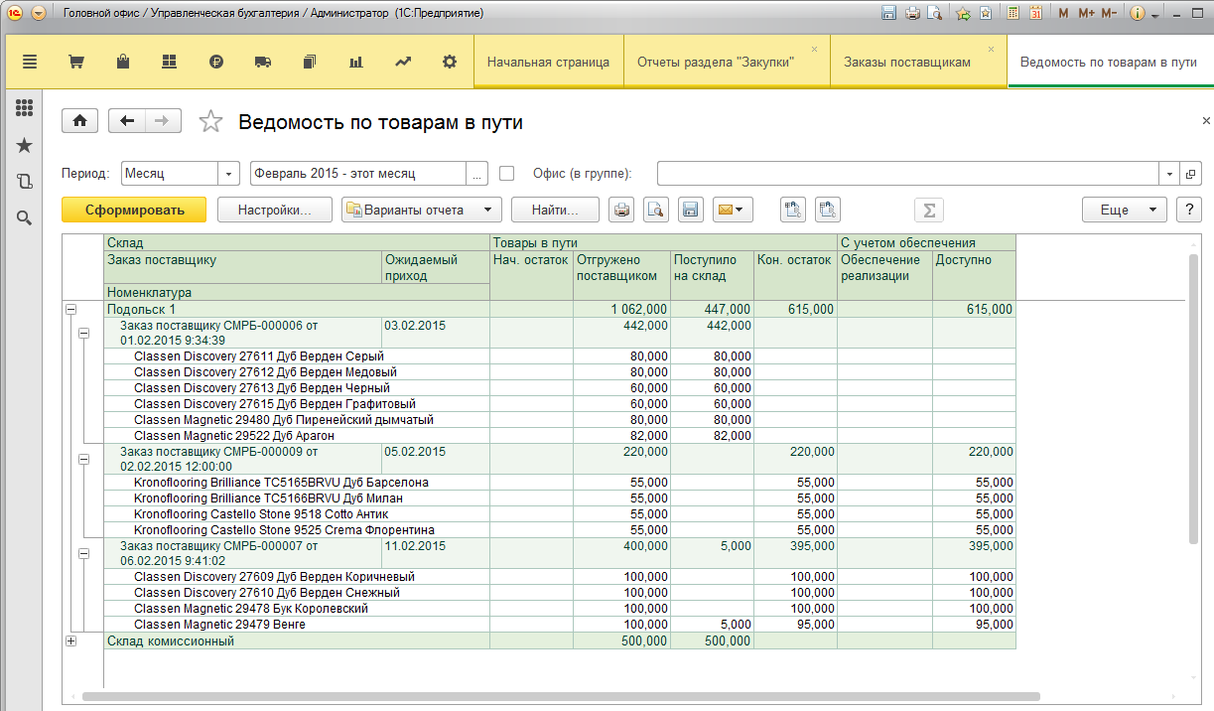Open the warehouse grid section icon
Viewport: 1214px width, 711px height.
(x=169, y=62)
